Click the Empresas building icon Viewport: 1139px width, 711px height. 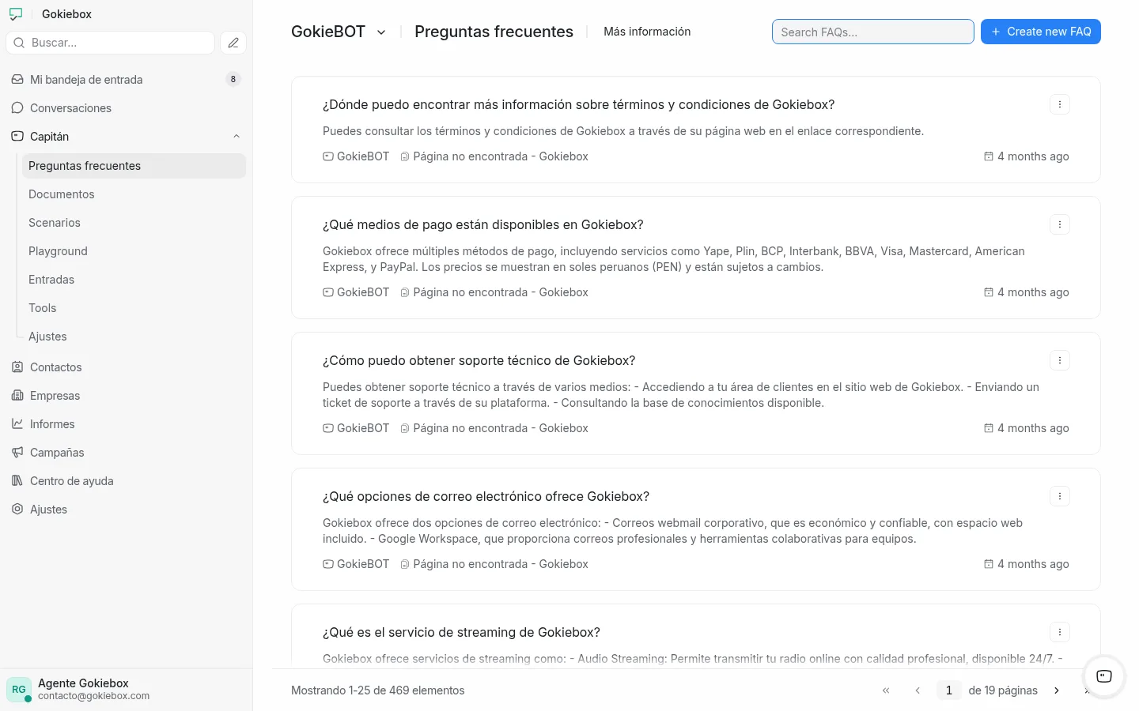click(17, 396)
